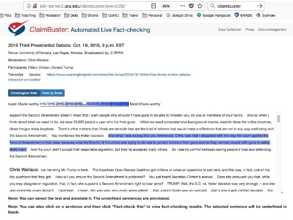Click 'Moderators: Chris Wallace' line
This screenshot has height=220, width=293.
(28, 60)
